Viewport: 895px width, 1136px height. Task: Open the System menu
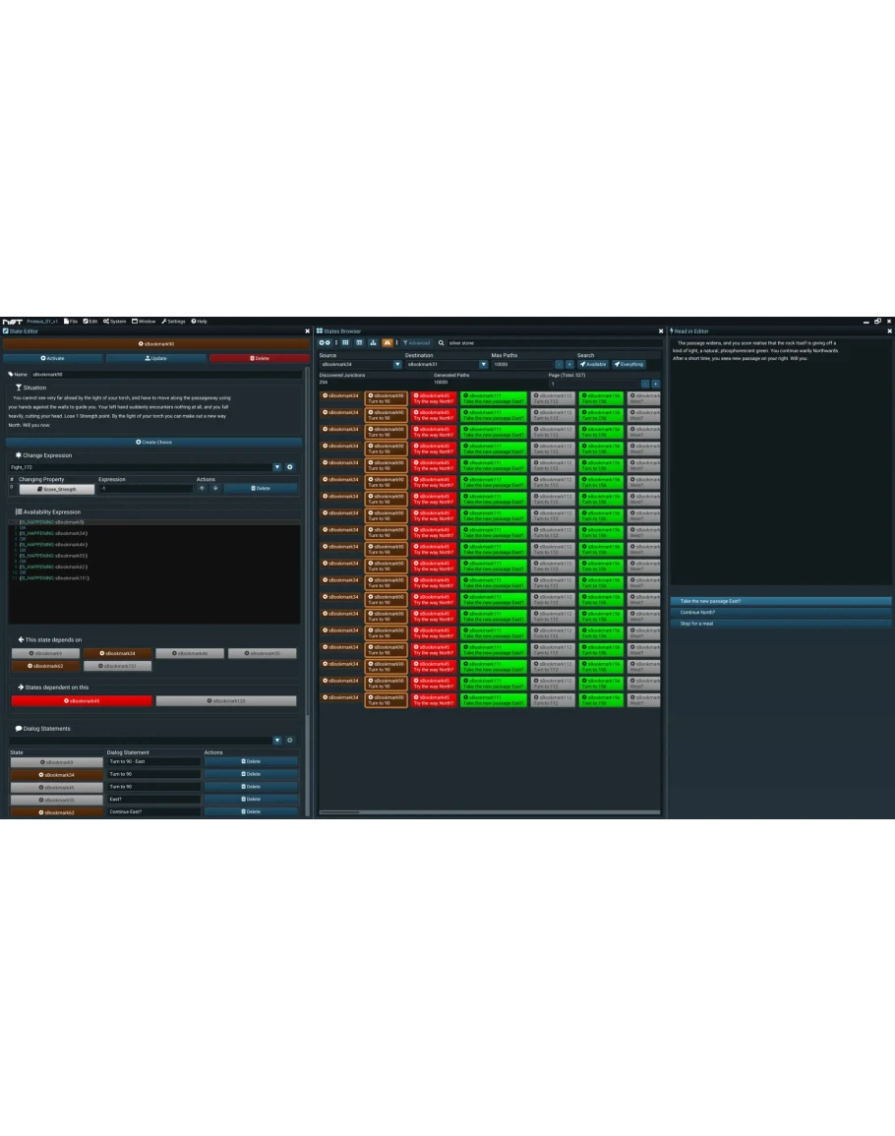coord(114,322)
